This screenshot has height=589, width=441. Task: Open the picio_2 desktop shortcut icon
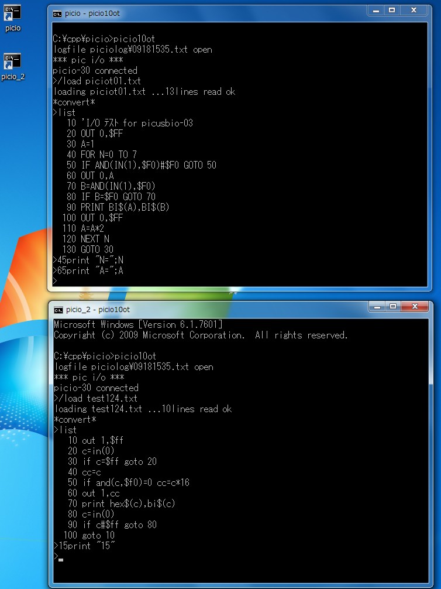(12, 67)
